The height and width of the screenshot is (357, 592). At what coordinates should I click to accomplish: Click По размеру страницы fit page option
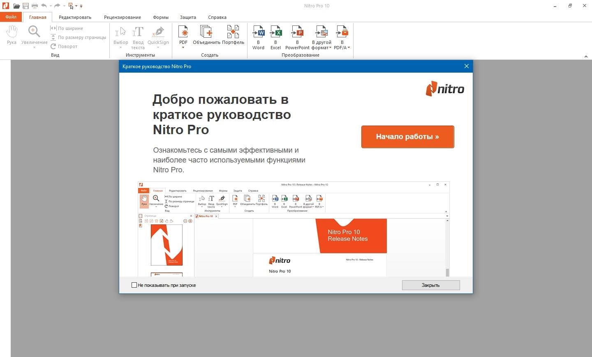pos(78,37)
